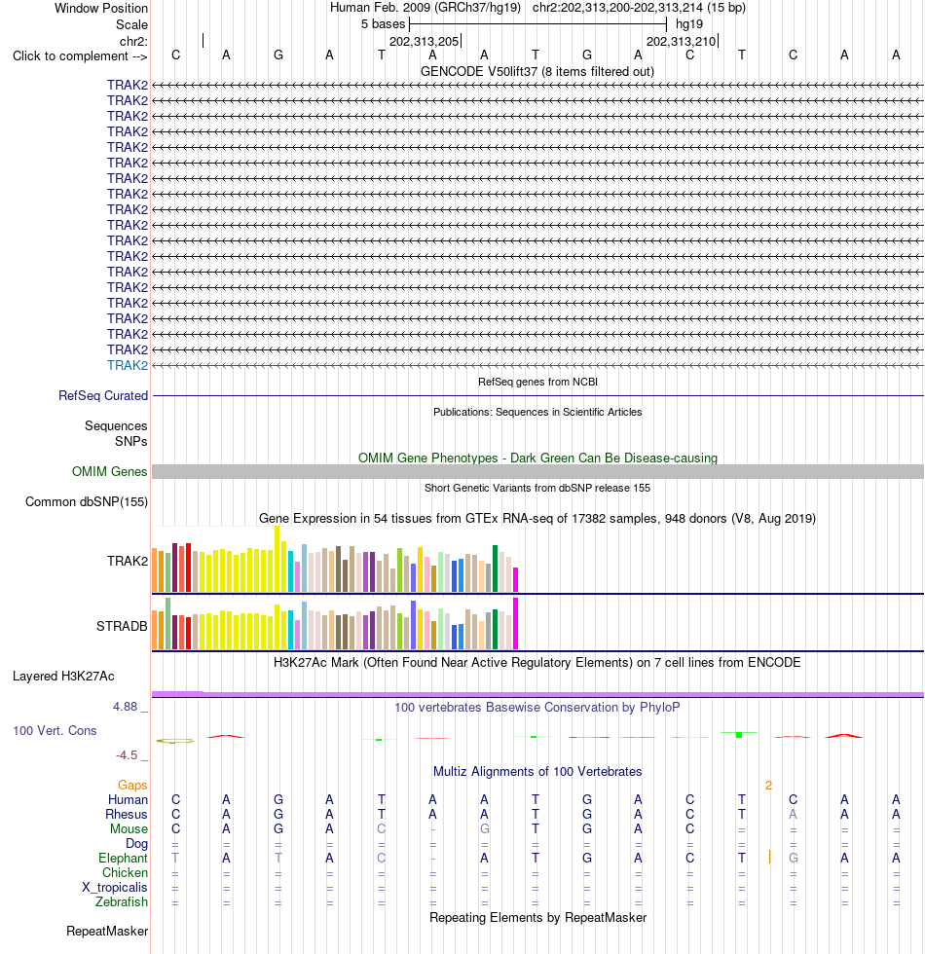Viewport: 925px width, 954px height.
Task: Click the RefSeq Curated track label
Action: (x=103, y=395)
